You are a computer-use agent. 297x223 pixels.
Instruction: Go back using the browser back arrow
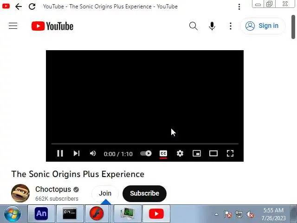tap(19, 7)
